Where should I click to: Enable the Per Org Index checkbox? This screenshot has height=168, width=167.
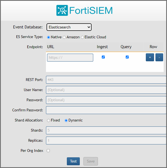(48, 150)
